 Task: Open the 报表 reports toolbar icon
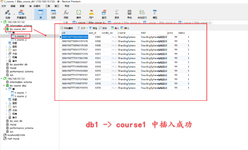click(x=117, y=14)
